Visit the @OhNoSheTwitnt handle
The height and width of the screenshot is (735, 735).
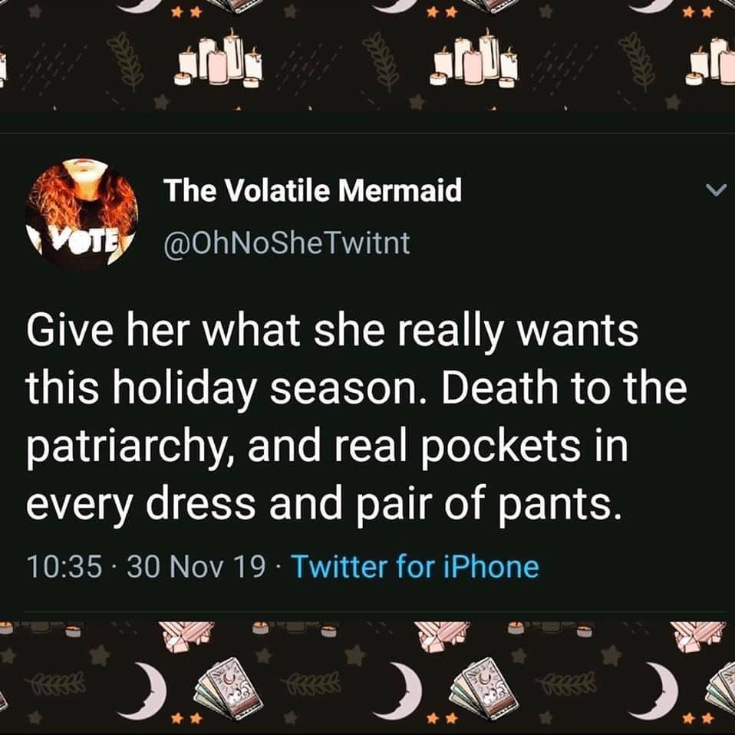click(287, 243)
